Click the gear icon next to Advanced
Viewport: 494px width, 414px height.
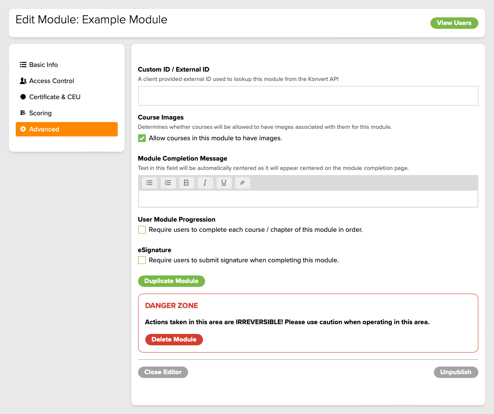[x=23, y=129]
